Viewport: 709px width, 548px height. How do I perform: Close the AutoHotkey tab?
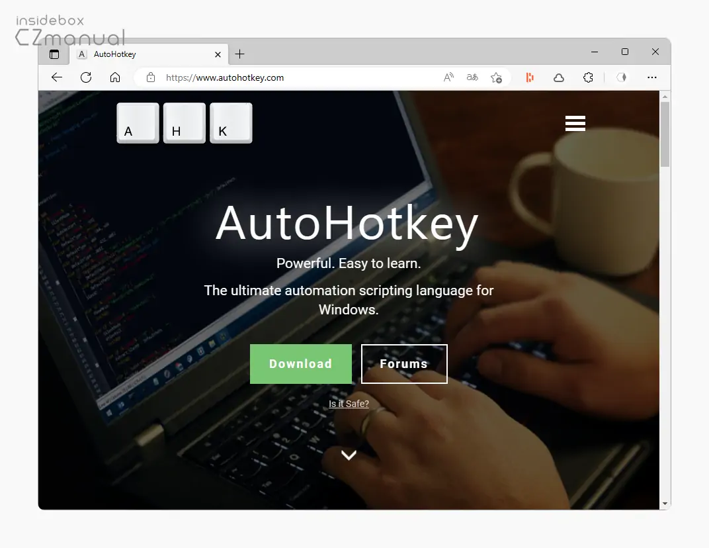tap(218, 54)
